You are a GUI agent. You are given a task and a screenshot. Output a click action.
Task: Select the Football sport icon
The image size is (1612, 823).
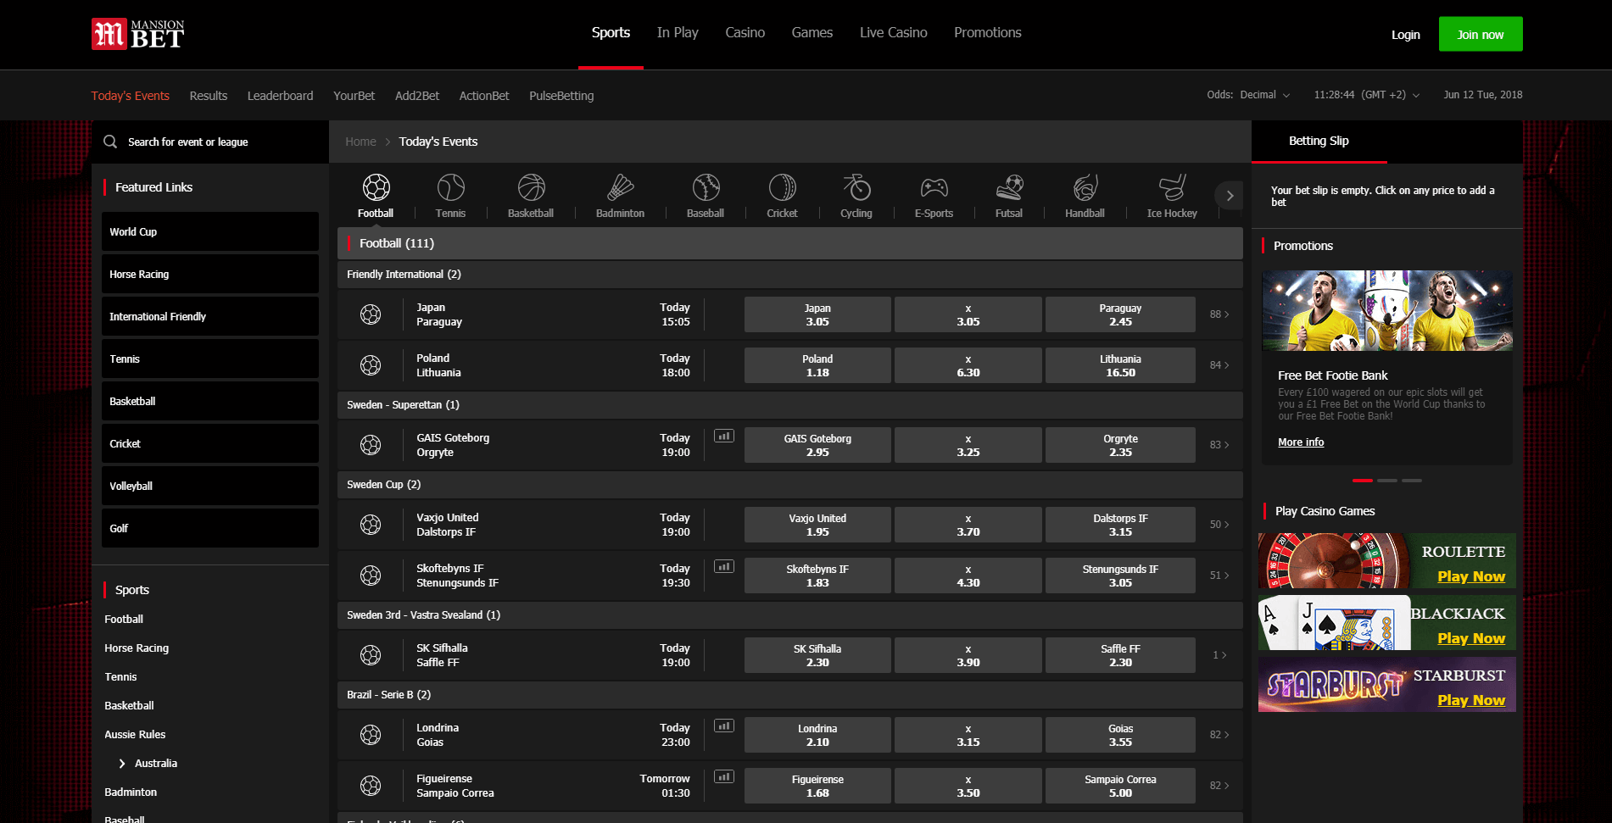[x=376, y=187]
